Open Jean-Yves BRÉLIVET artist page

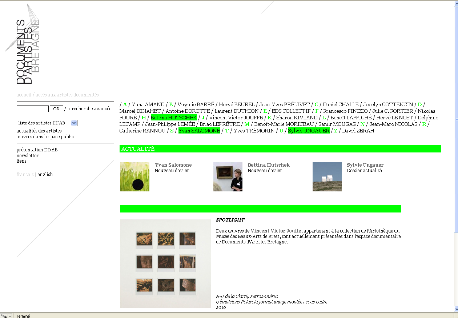pos(285,104)
